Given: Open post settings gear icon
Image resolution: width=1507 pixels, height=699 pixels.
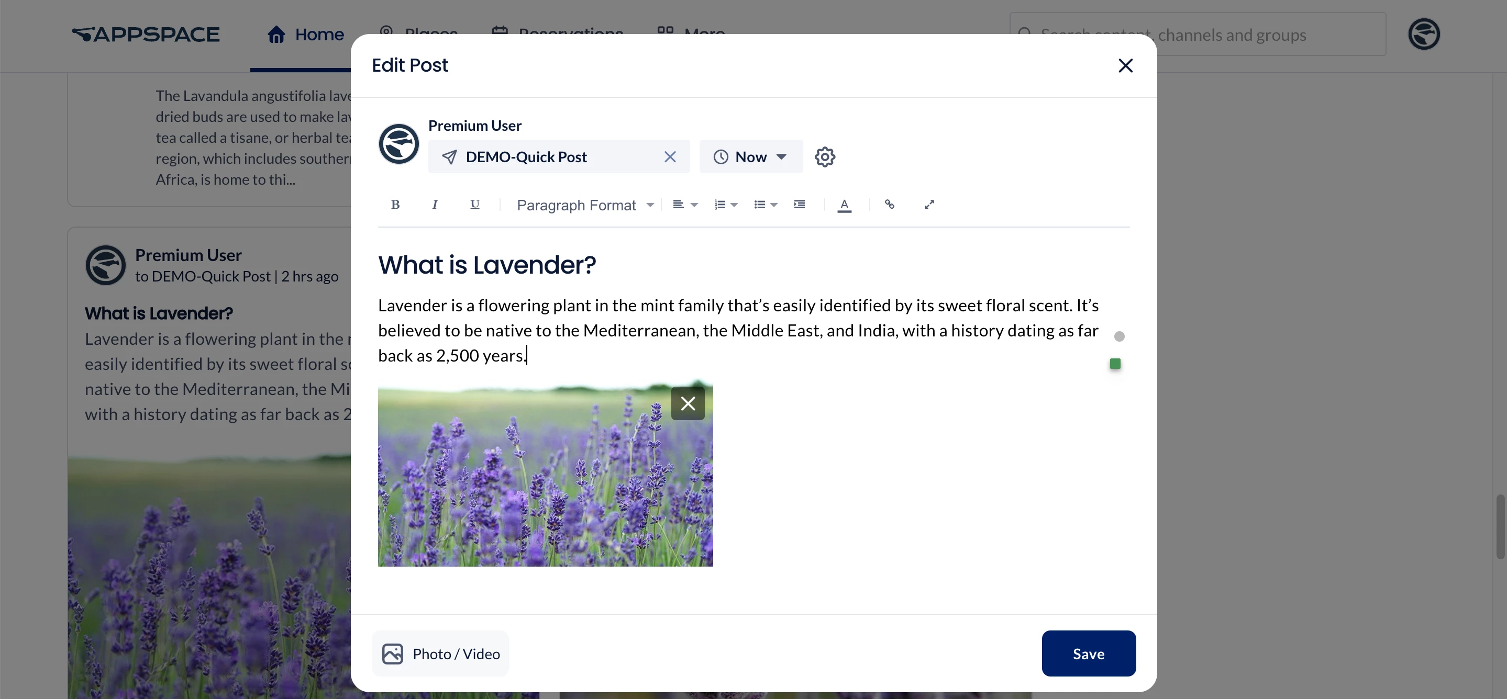Looking at the screenshot, I should 825,156.
